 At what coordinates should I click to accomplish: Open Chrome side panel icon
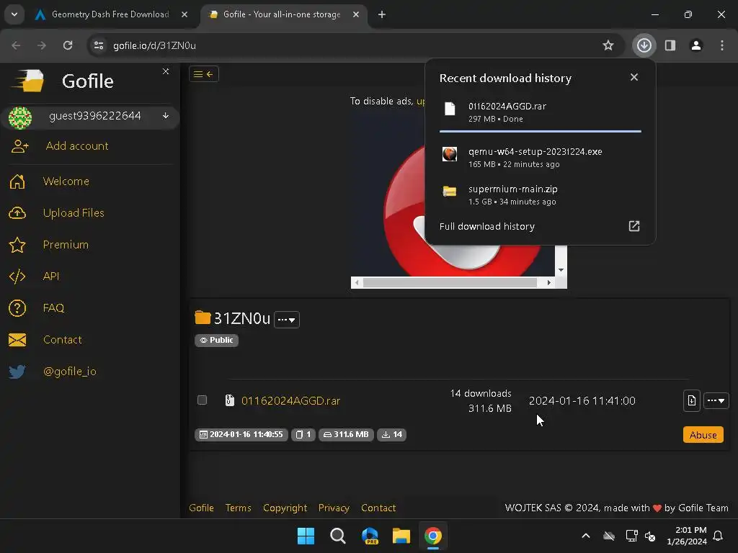point(670,45)
